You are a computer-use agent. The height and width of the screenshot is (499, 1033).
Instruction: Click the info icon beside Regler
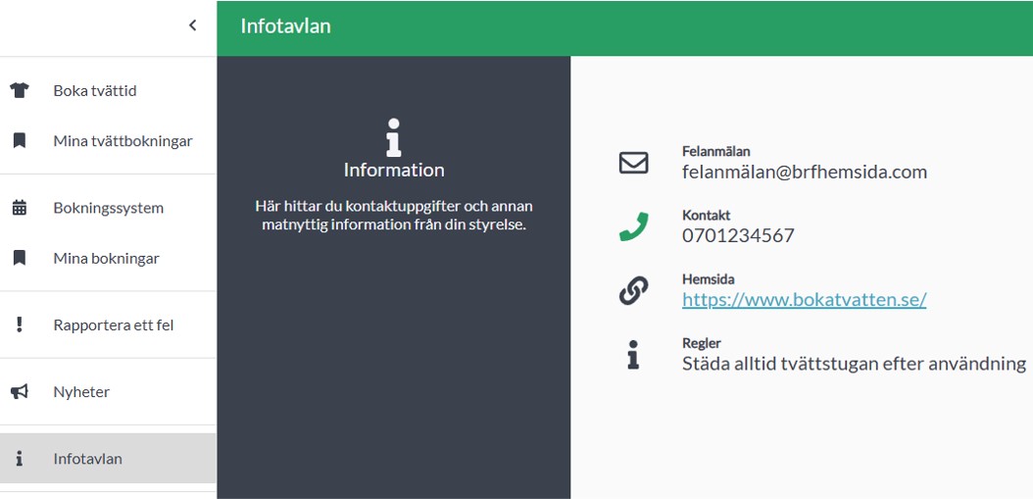pos(633,355)
